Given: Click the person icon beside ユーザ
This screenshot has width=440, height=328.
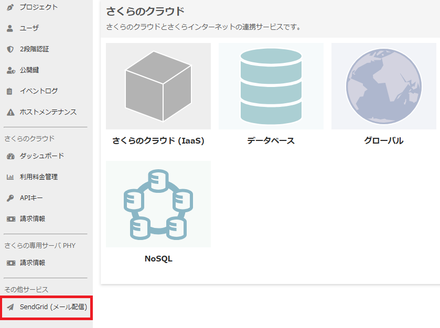Looking at the screenshot, I should click(x=10, y=28).
